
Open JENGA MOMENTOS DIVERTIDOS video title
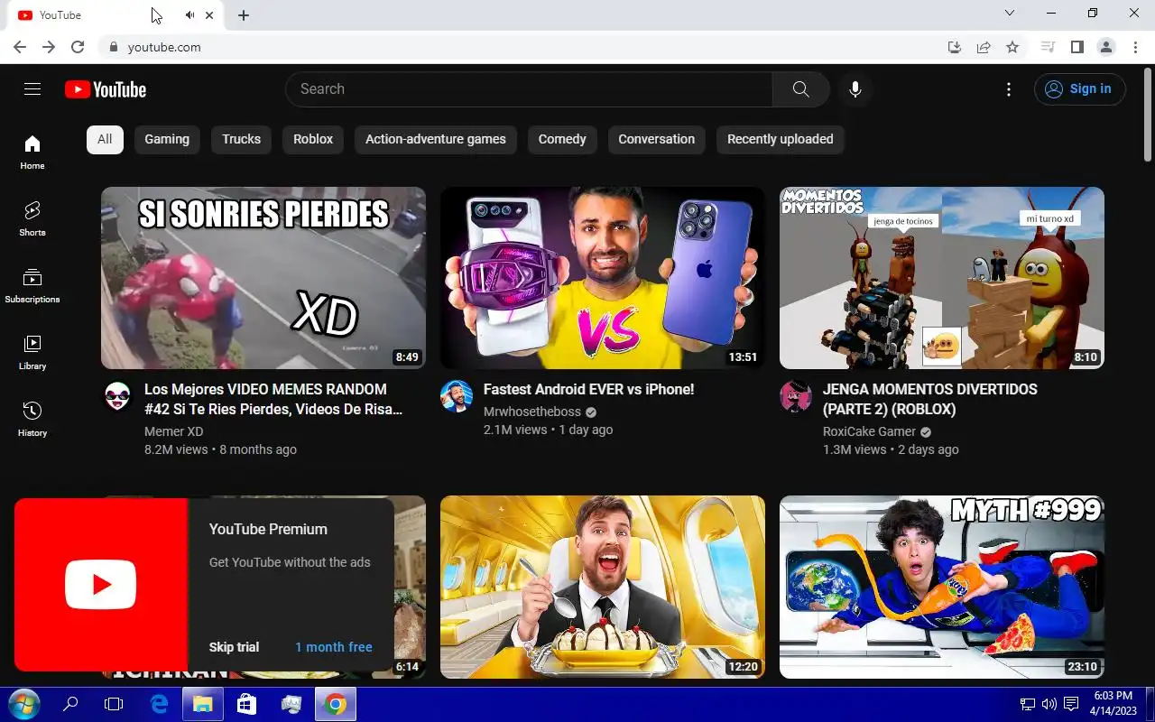pyautogui.click(x=929, y=399)
